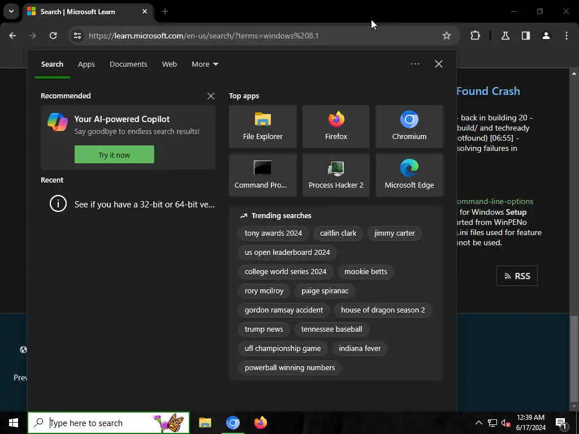Show hidden system tray icons
Screen dimensions: 579x434
coord(478,423)
